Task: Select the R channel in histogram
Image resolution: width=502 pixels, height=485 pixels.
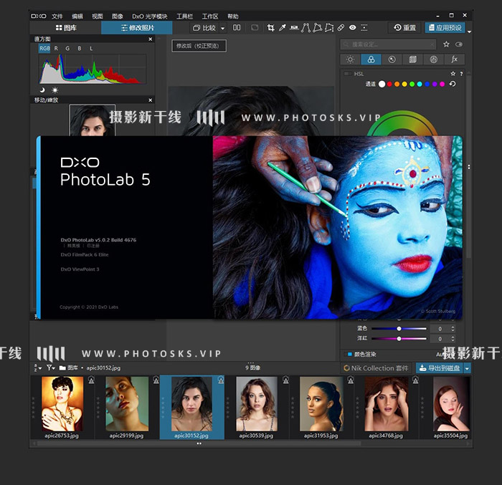Action: (57, 48)
